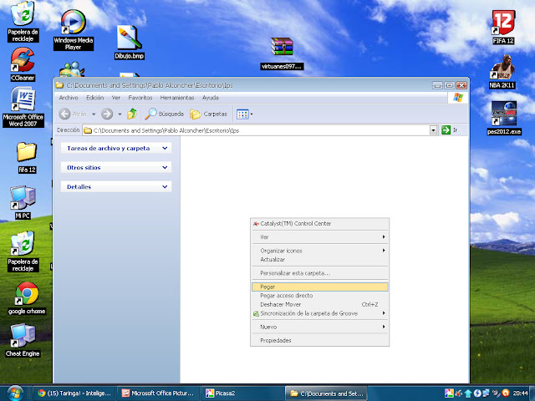The width and height of the screenshot is (535, 401).
Task: Choose Personalizar esta carpeta option
Action: pyautogui.click(x=319, y=273)
